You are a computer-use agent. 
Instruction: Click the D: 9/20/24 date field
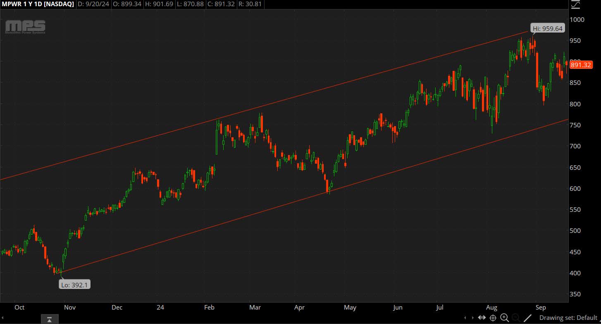point(93,5)
